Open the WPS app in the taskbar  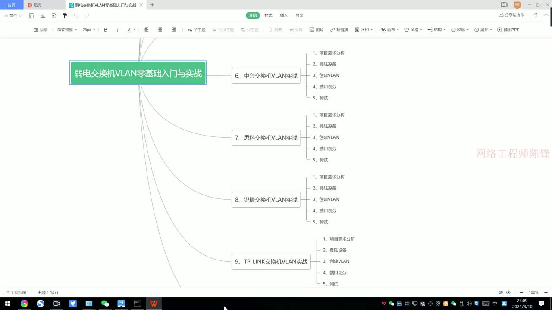154,304
